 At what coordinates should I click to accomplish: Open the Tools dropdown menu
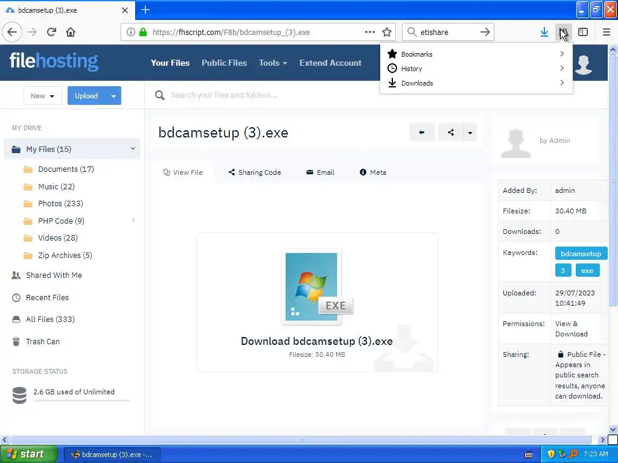273,63
